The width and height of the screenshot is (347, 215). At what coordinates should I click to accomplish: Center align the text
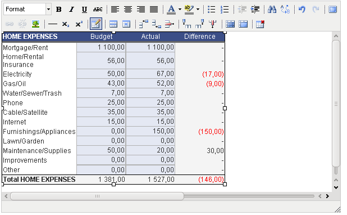click(x=128, y=10)
